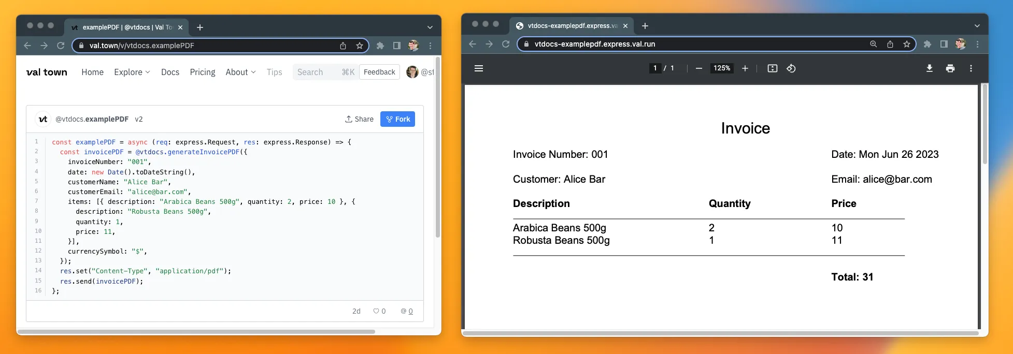Screen dimensions: 1013x354
Task: Click the fit to page icon
Action: pos(772,68)
